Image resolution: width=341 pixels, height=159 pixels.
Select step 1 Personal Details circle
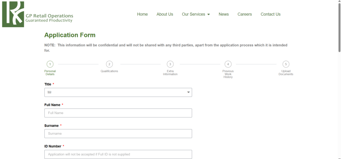[x=50, y=64]
